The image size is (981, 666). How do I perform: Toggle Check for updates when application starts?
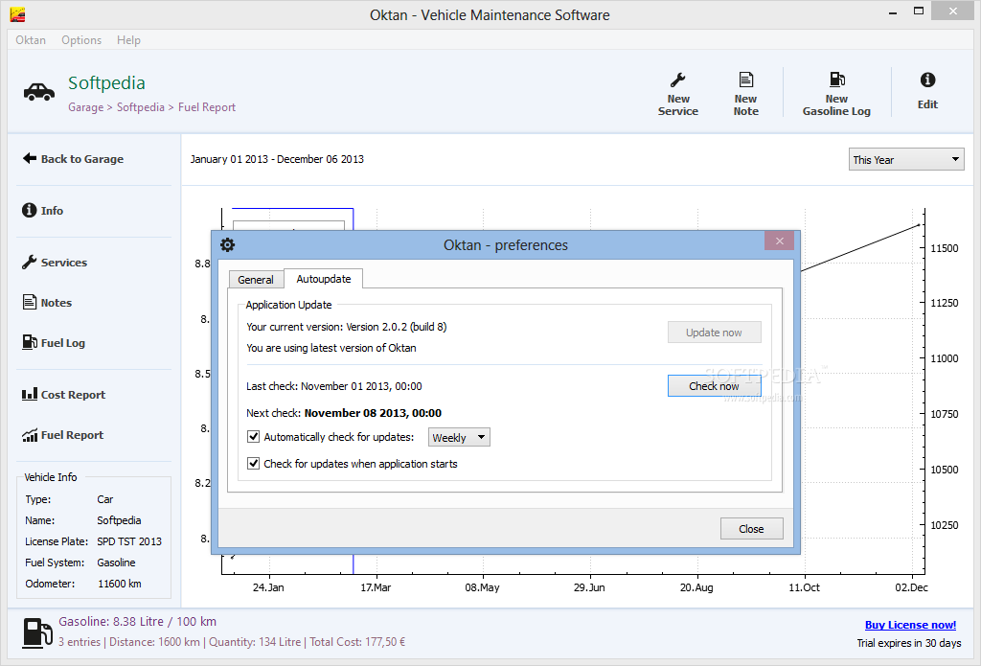click(253, 463)
